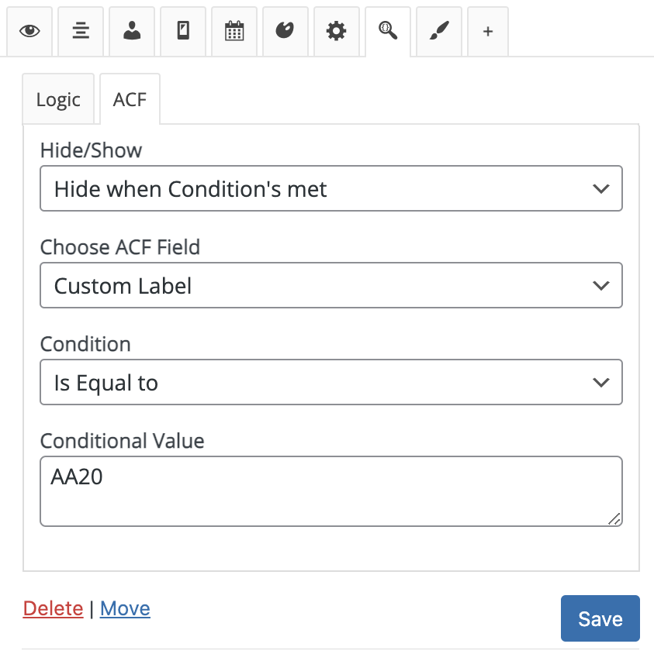
Task: Click the mobile device settings icon
Action: tap(182, 30)
